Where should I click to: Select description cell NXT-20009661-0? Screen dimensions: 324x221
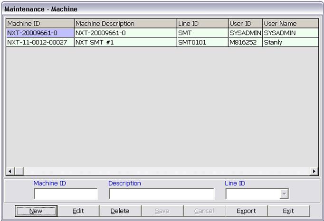pyautogui.click(x=125, y=33)
